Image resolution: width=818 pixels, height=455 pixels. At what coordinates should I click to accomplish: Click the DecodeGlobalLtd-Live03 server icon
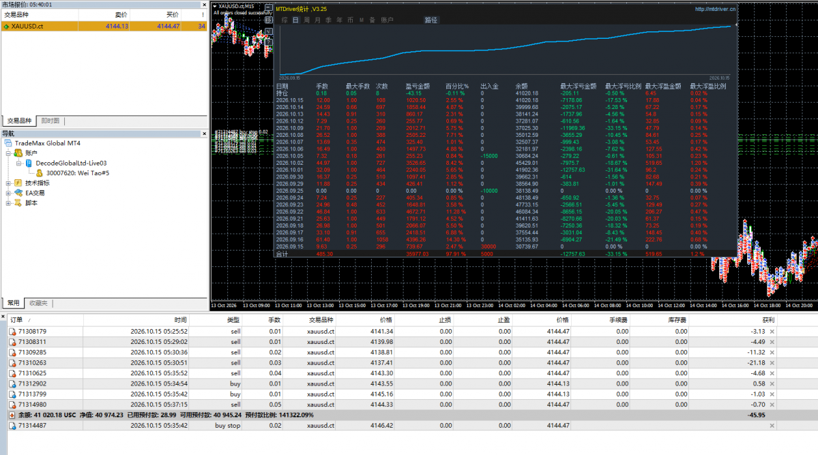click(29, 163)
